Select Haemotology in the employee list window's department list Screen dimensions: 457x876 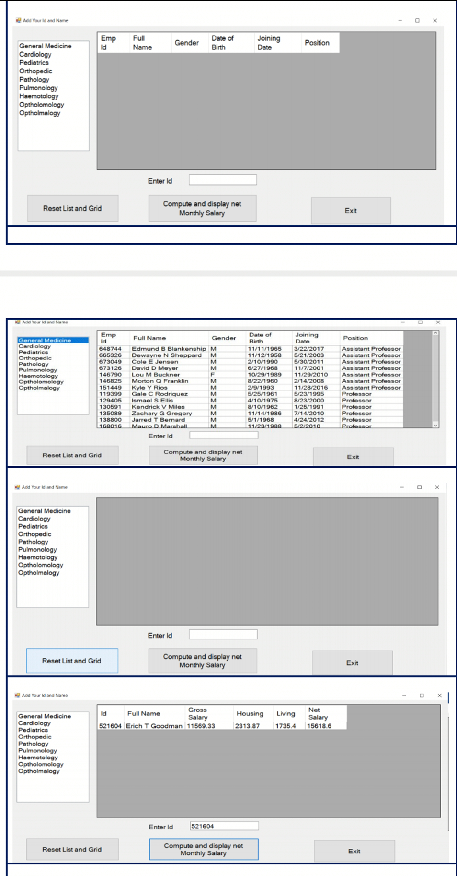[38, 376]
